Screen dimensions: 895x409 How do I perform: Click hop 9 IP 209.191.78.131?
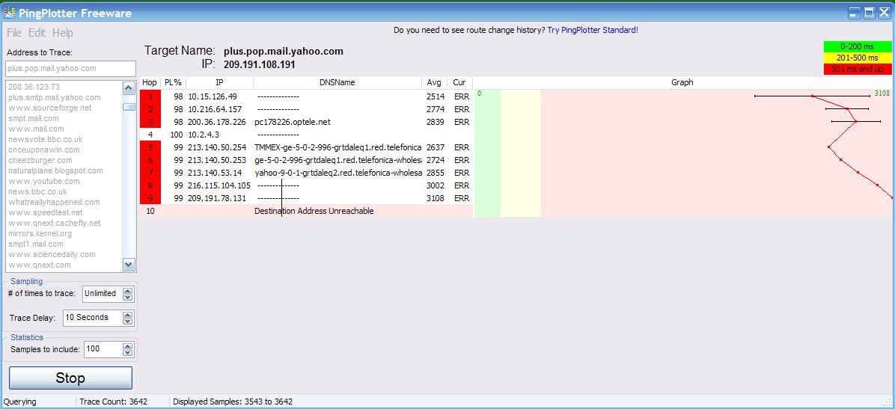tap(217, 198)
